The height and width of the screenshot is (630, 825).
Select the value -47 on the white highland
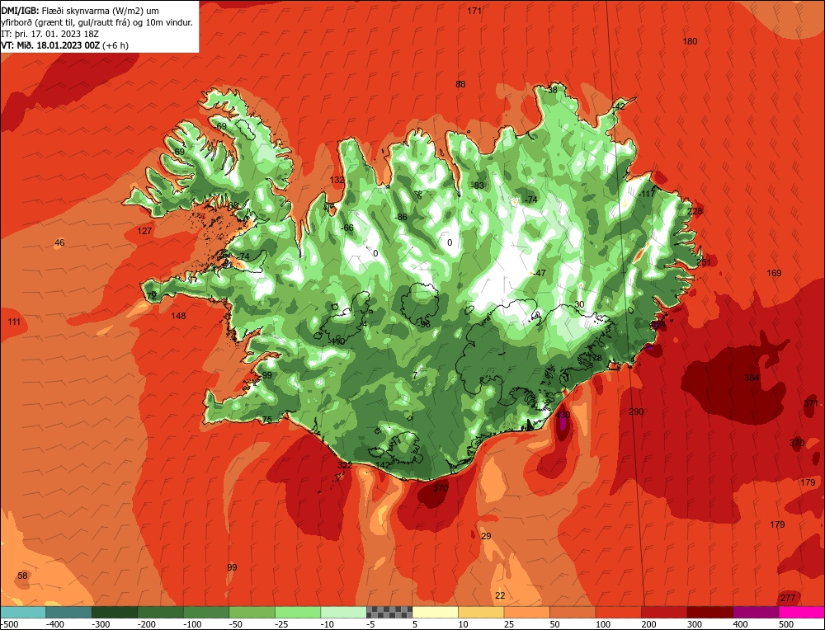click(539, 274)
